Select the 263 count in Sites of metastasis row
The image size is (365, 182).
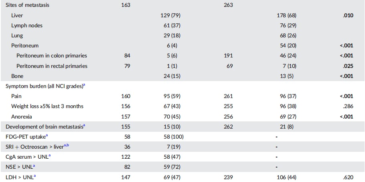coord(228,5)
